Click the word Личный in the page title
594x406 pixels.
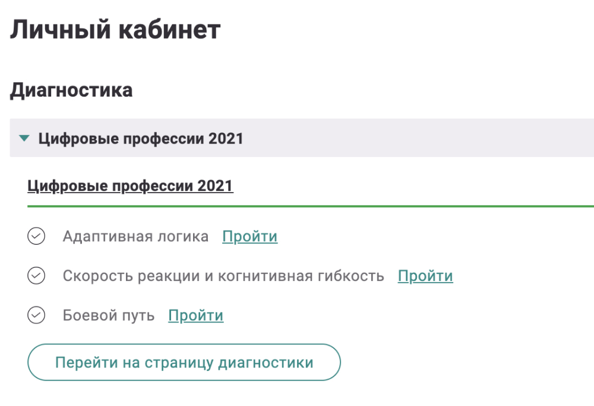(52, 30)
